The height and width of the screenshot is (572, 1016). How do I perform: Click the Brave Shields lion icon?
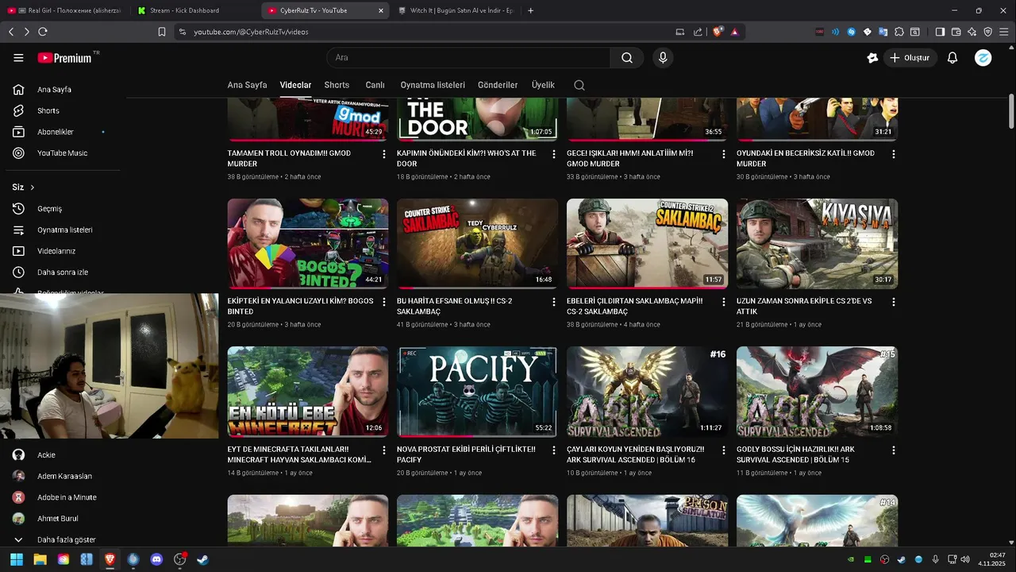[x=718, y=32]
